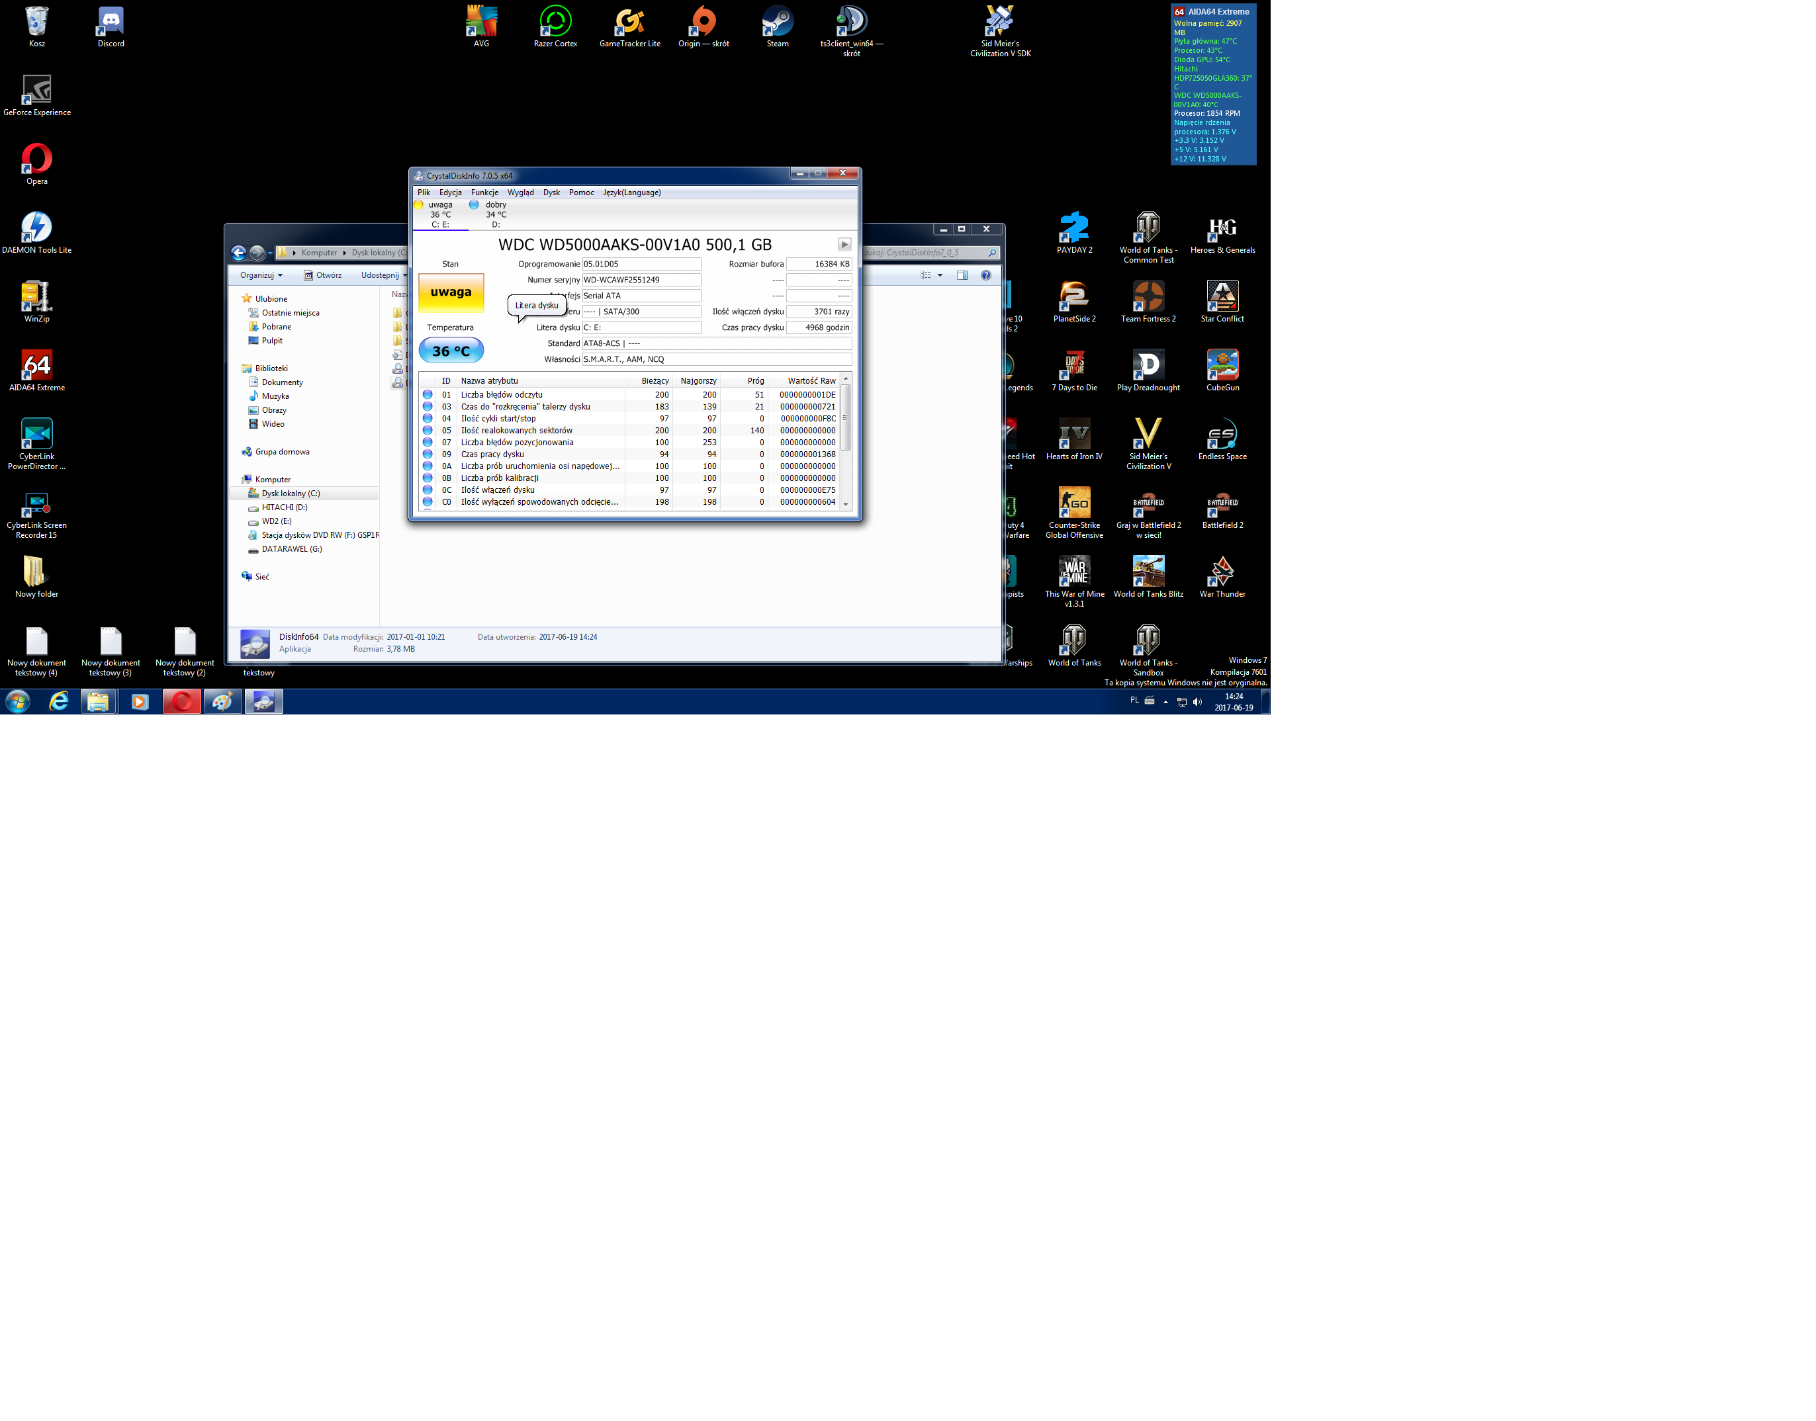Open Explorer help question-mark icon
This screenshot has width=1816, height=1421.
click(985, 275)
